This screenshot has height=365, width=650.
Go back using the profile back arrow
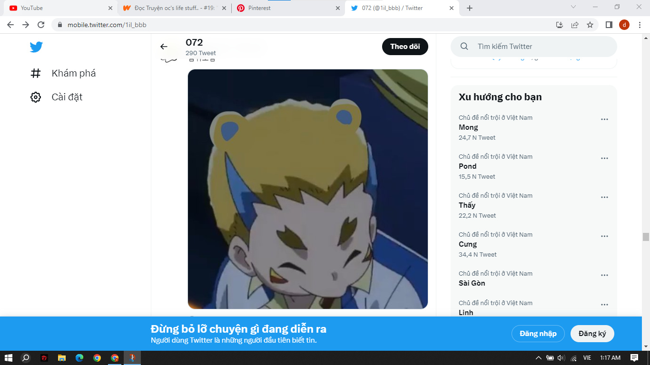click(164, 47)
